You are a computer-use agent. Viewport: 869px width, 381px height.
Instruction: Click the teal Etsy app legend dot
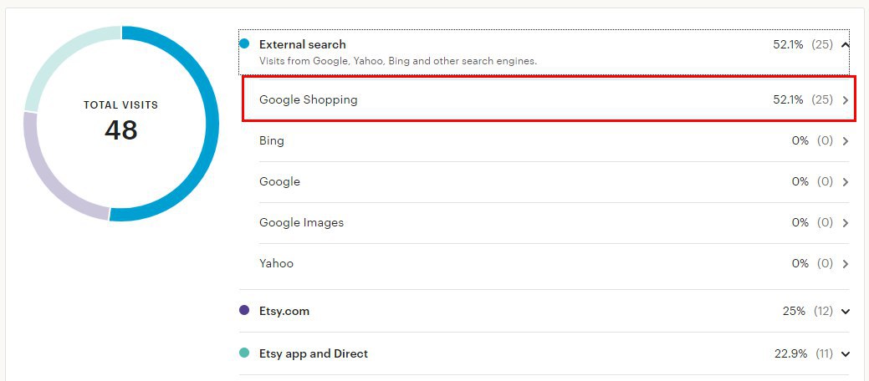tap(244, 353)
